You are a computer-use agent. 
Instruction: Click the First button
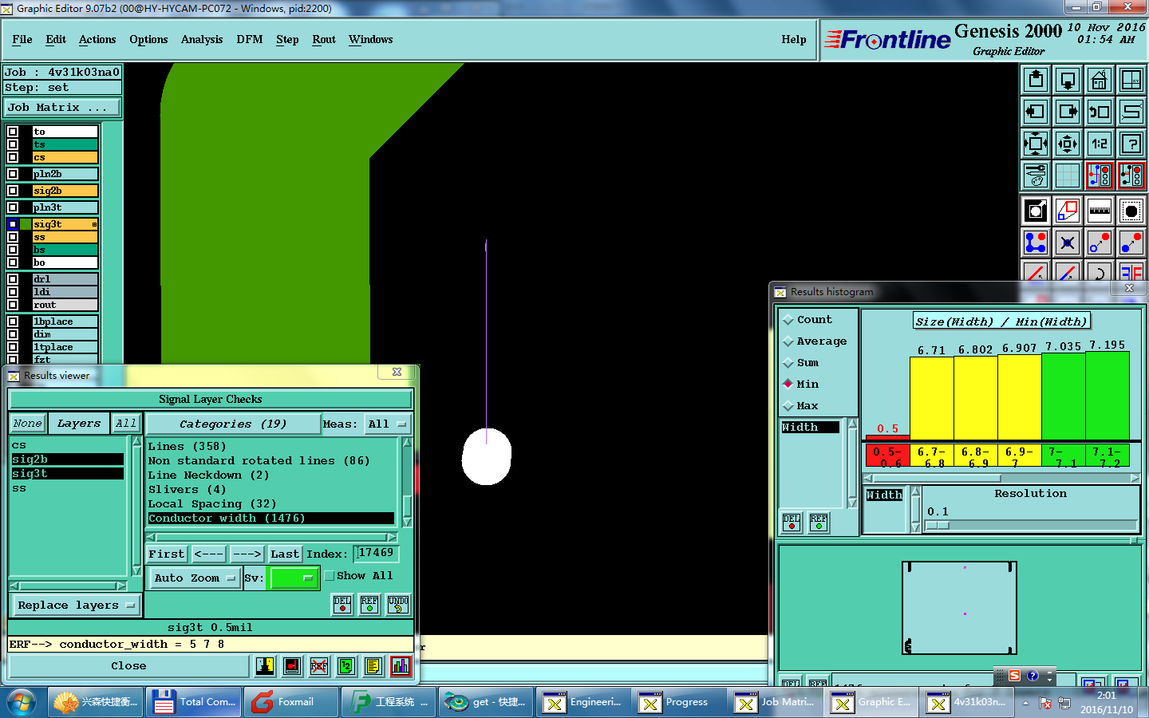(x=167, y=554)
